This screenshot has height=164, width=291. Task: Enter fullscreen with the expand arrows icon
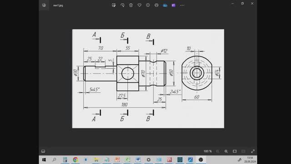tap(253, 151)
